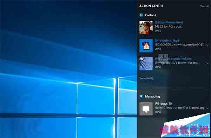211x138 pixels.
Task: Expand the GO GO GO notification chevron
Action: (x=207, y=45)
